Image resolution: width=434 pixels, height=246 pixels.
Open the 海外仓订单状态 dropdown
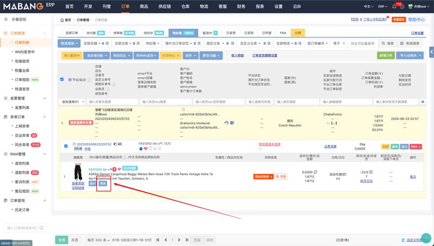click(x=182, y=43)
